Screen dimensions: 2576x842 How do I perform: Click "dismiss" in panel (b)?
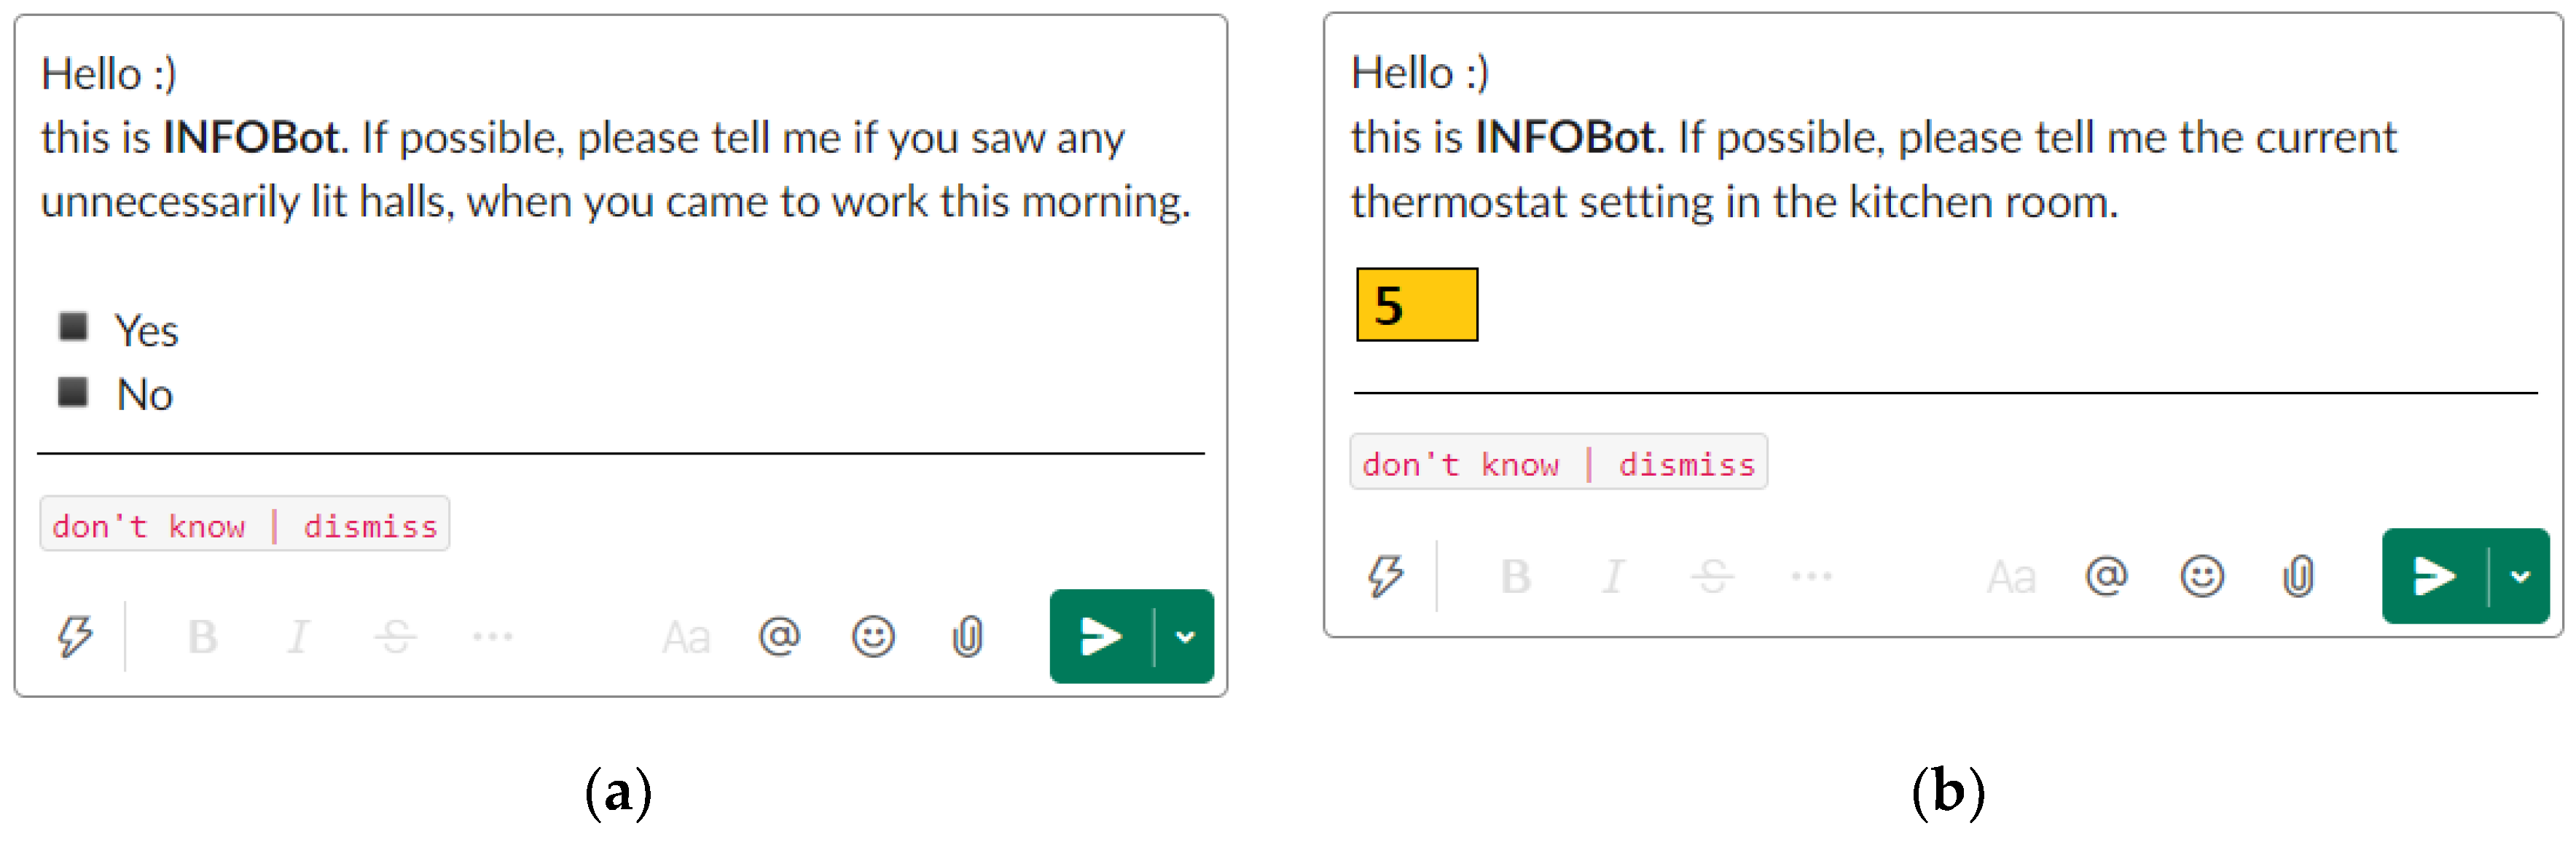(1687, 463)
